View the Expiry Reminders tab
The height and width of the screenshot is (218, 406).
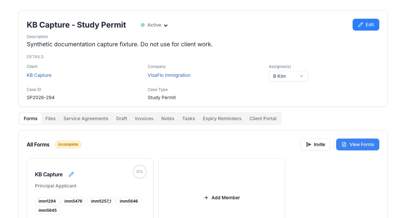pos(222,119)
